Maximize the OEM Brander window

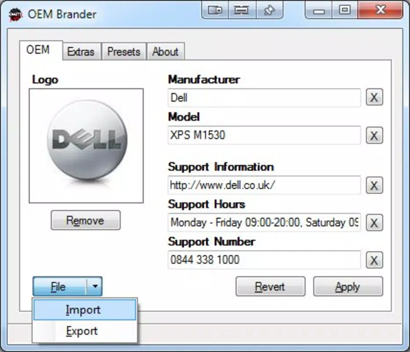coord(345,10)
